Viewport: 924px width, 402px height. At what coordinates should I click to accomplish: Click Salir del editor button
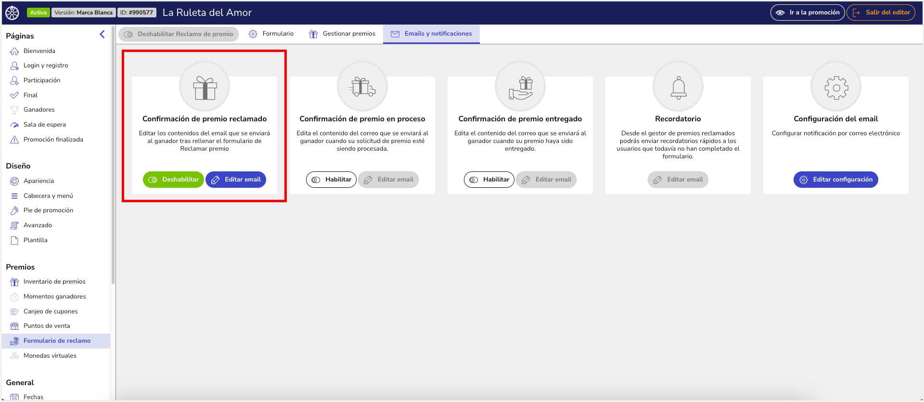click(881, 13)
